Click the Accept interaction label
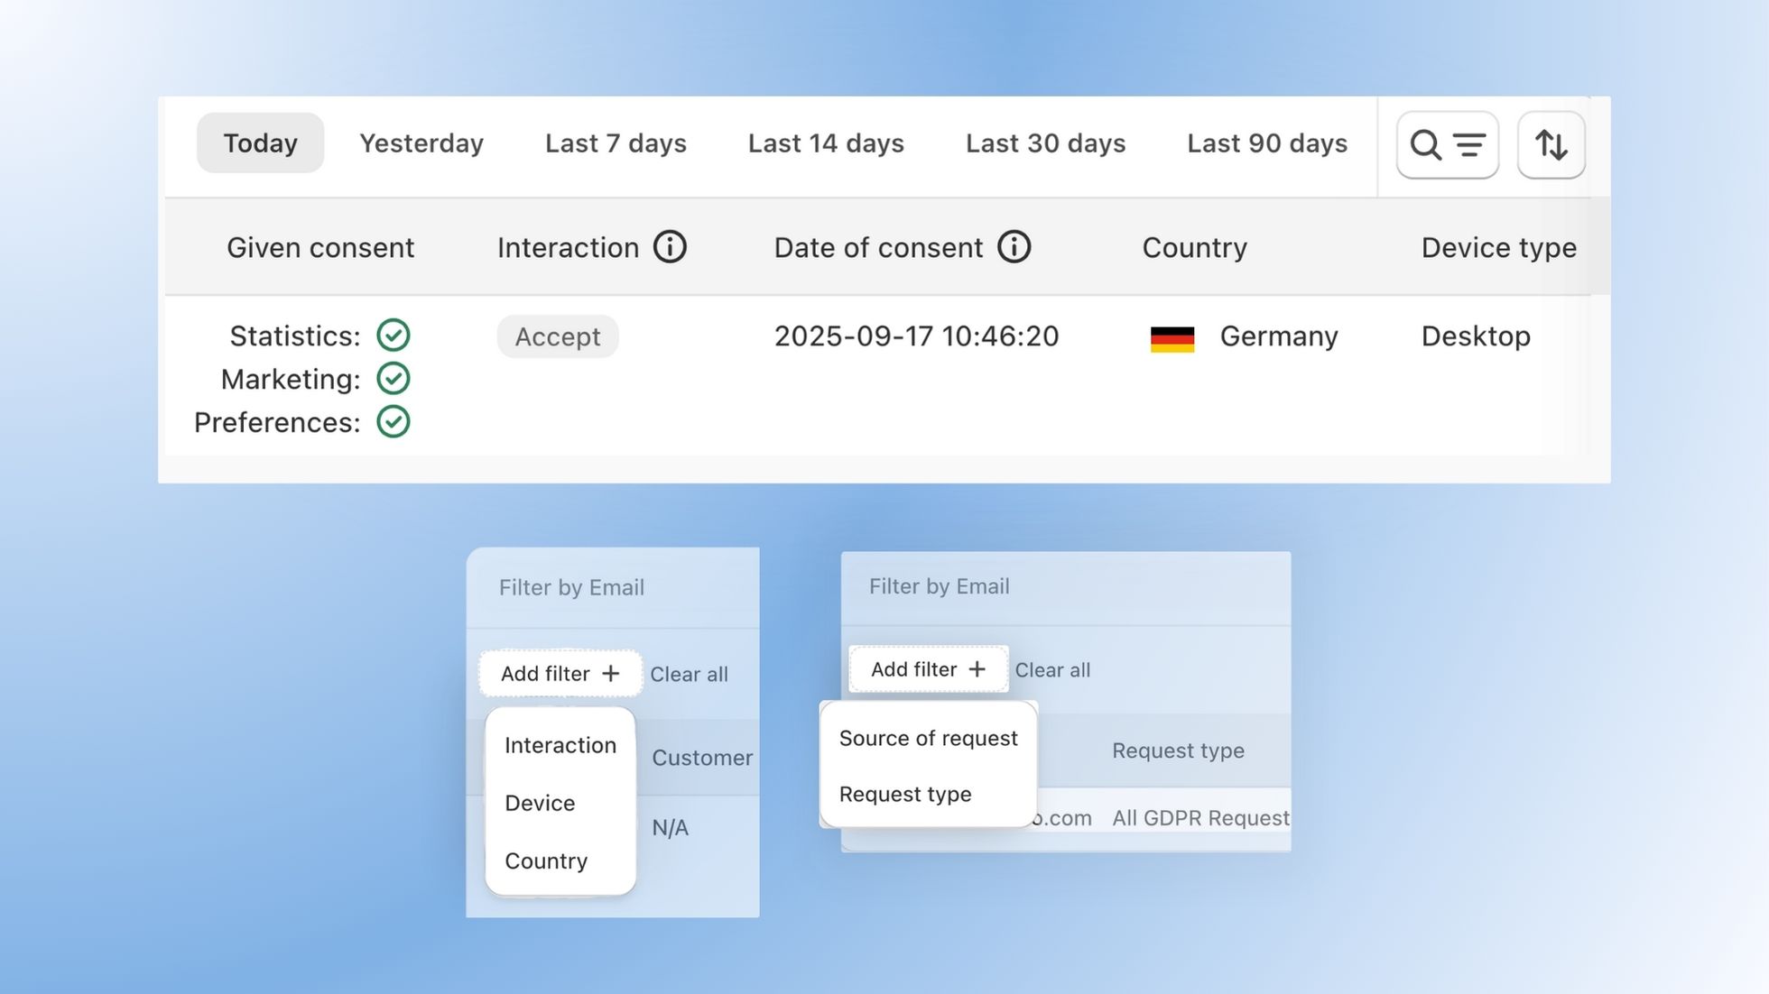The height and width of the screenshot is (994, 1769). 558,336
